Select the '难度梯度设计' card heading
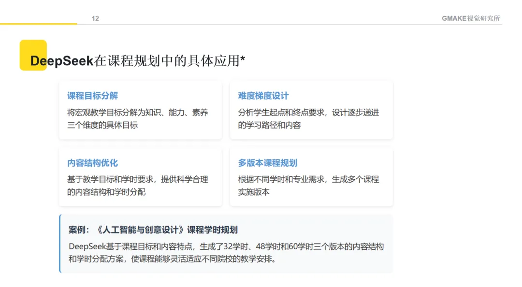Image resolution: width=522 pixels, height=287 pixels. [263, 96]
